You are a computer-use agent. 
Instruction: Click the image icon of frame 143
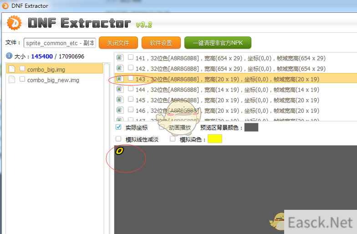[x=120, y=79]
